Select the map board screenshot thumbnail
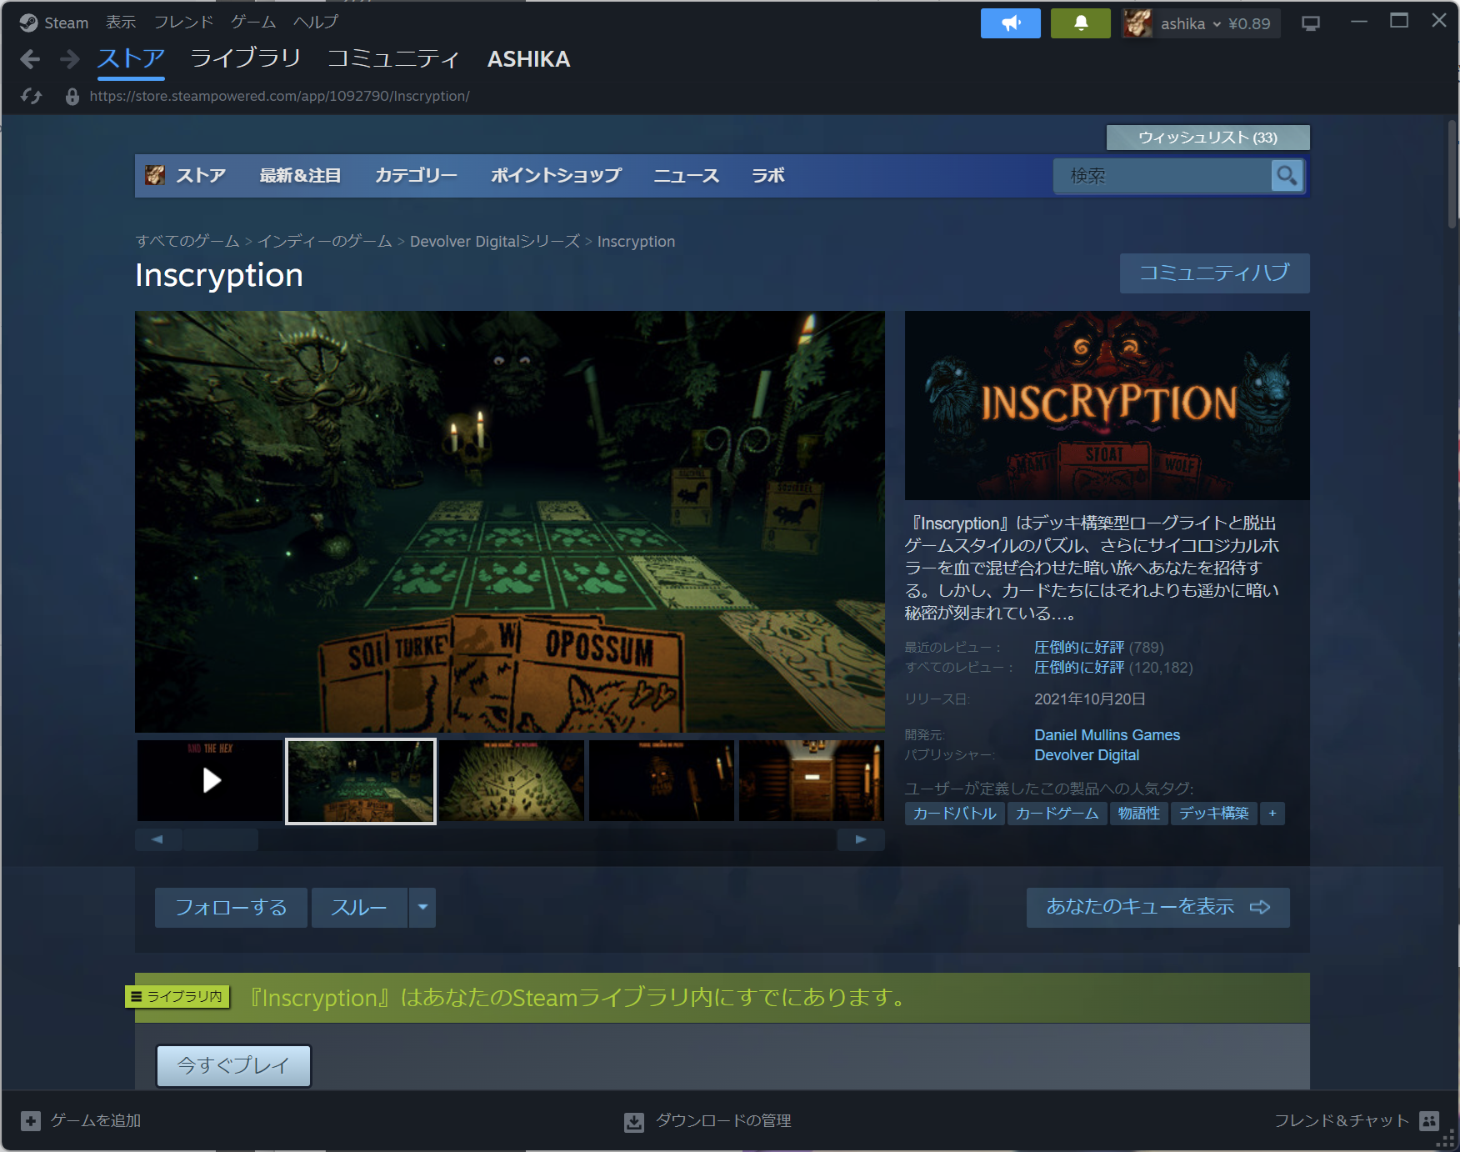Viewport: 1460px width, 1152px height. (x=511, y=780)
